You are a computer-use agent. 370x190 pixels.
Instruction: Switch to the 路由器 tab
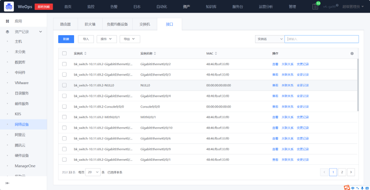pyautogui.click(x=65, y=24)
